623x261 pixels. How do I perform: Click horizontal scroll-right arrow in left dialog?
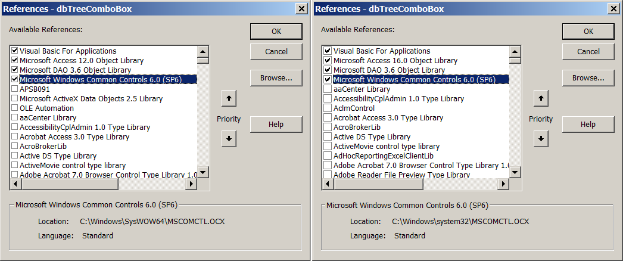pyautogui.click(x=192, y=184)
